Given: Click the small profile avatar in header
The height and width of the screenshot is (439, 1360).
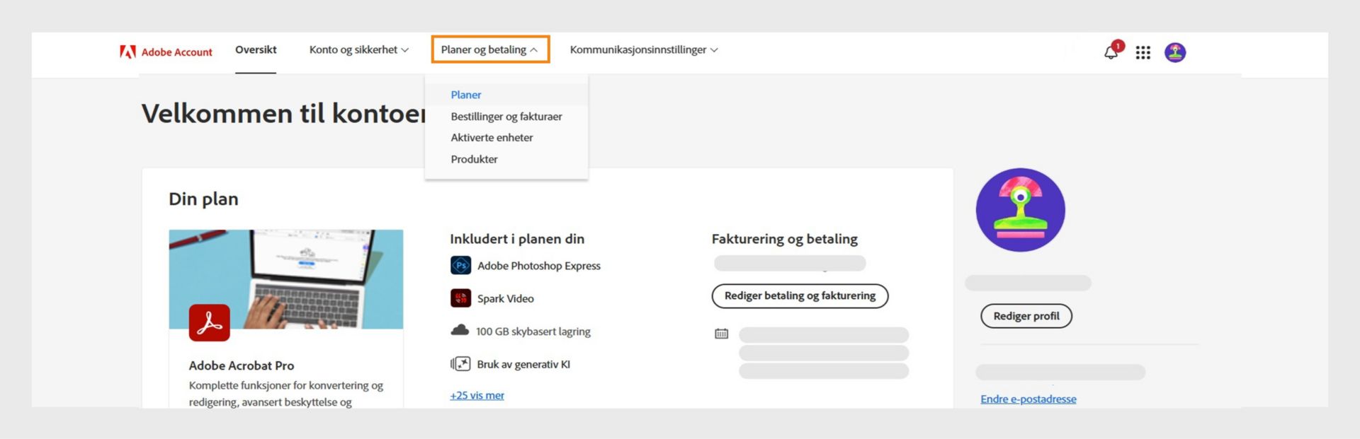Looking at the screenshot, I should 1175,52.
